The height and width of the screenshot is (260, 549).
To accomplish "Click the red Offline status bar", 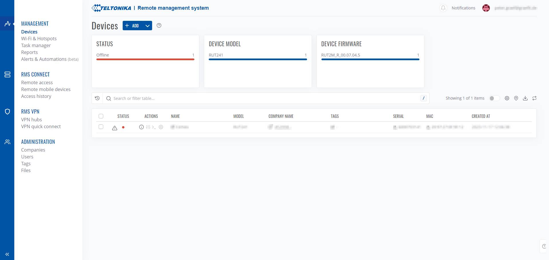I will click(145, 59).
